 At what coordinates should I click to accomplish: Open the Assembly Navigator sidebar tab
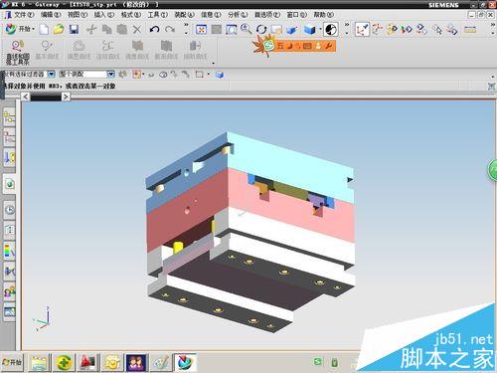(9, 116)
